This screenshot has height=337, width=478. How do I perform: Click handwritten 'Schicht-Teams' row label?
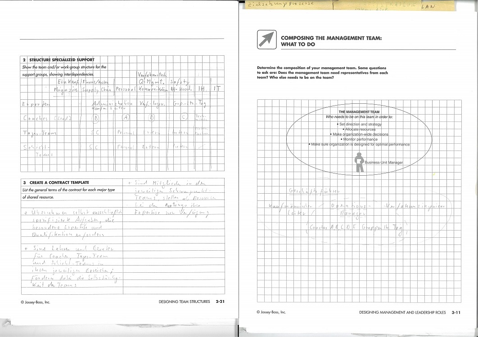38,151
